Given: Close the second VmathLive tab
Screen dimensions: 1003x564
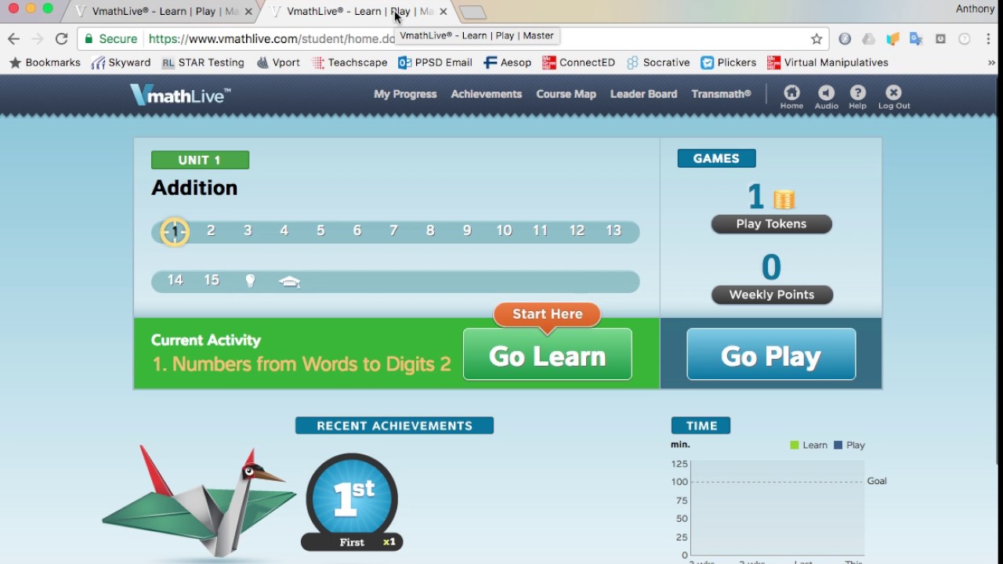Looking at the screenshot, I should coord(443,12).
